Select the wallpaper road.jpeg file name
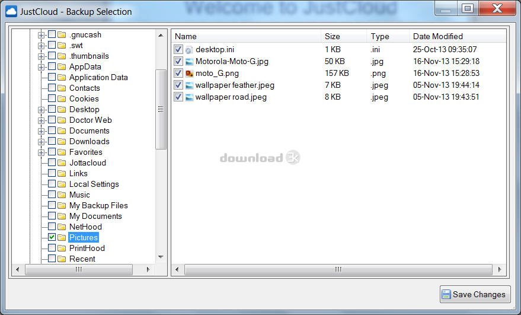Screen dimensions: 521x315 point(231,97)
